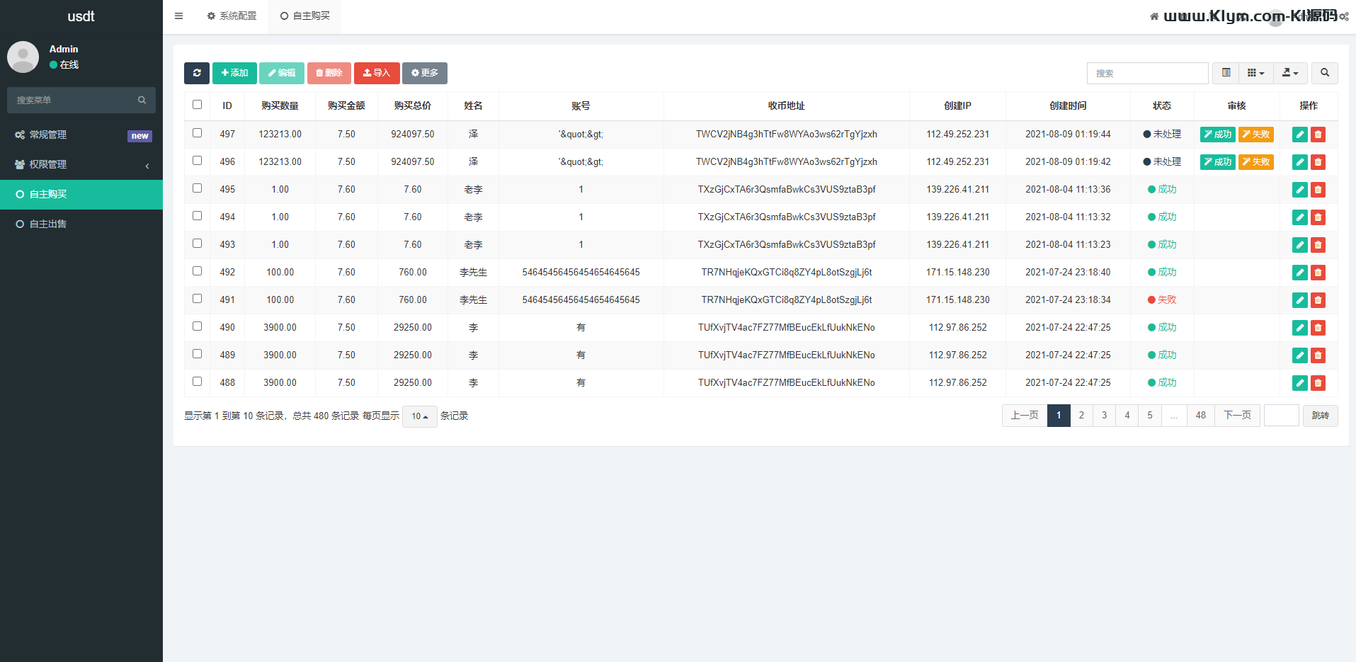Click the hamburger menu toggle icon
The image size is (1356, 662).
pyautogui.click(x=179, y=16)
